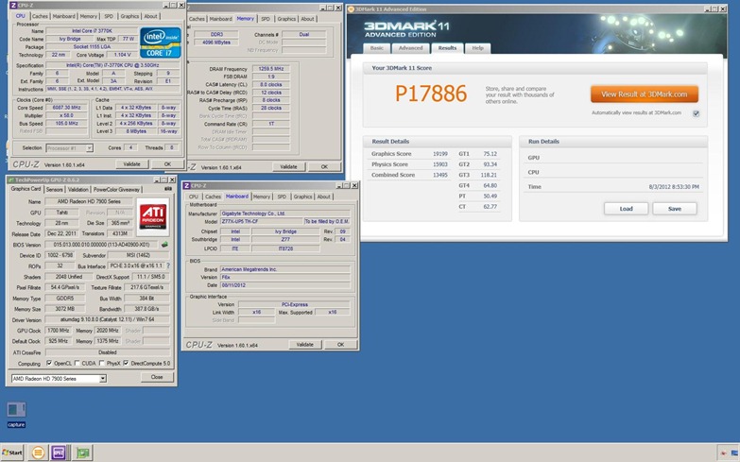Open the capture desktop icon
Image resolution: width=740 pixels, height=462 pixels.
(15, 413)
